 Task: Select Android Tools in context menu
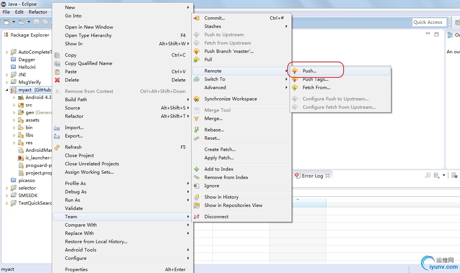coord(122,250)
